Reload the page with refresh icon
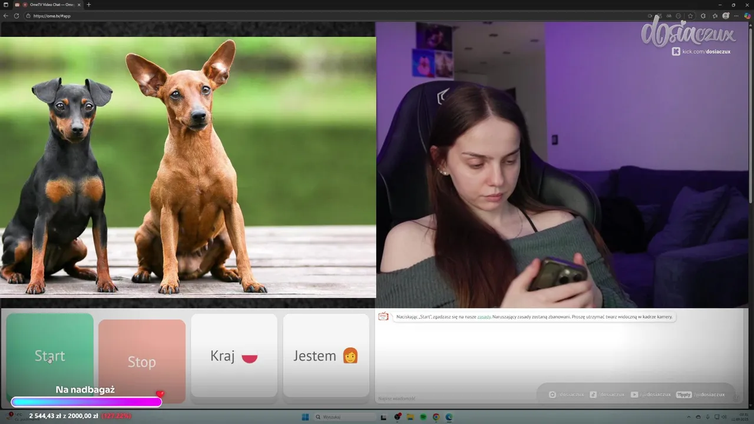Viewport: 754px width, 424px height. 16,16
